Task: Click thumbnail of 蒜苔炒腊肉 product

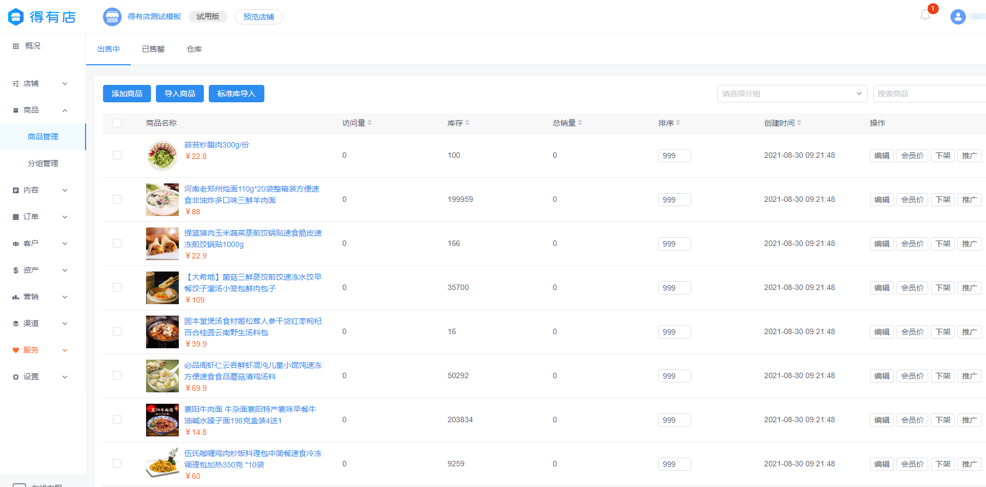Action: 162,156
